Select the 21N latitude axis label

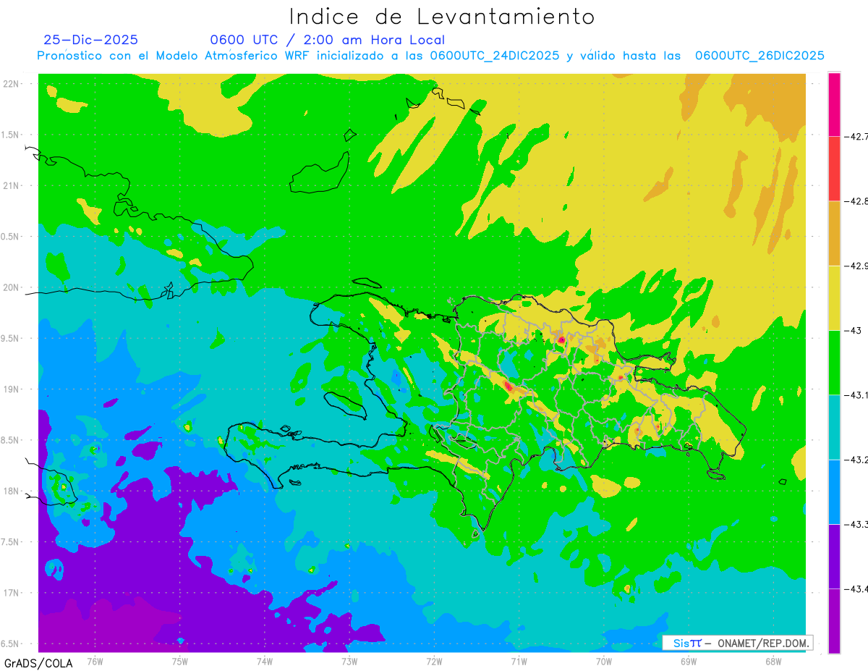click(x=10, y=185)
